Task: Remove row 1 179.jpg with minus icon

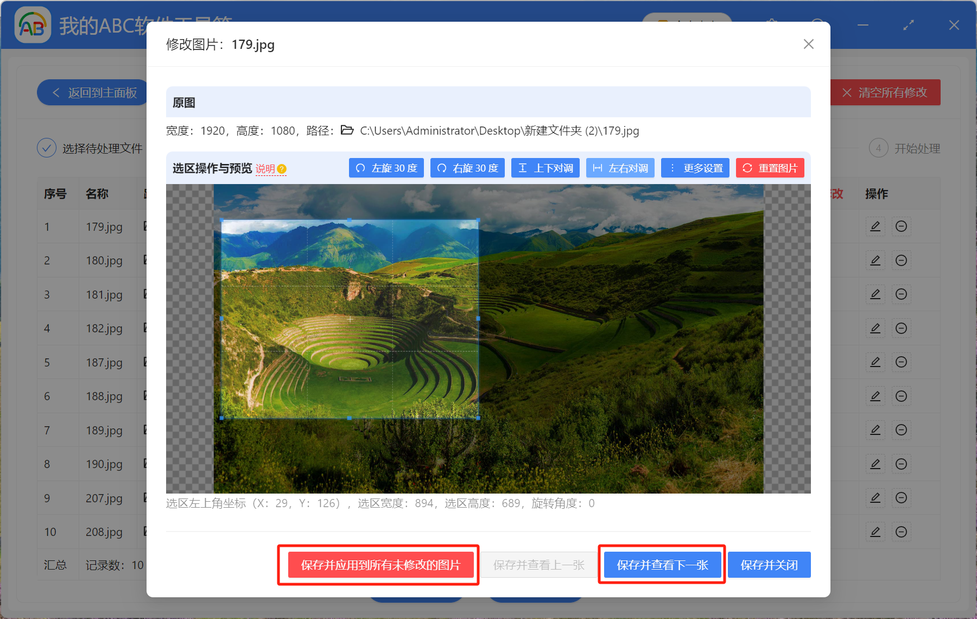Action: (902, 226)
